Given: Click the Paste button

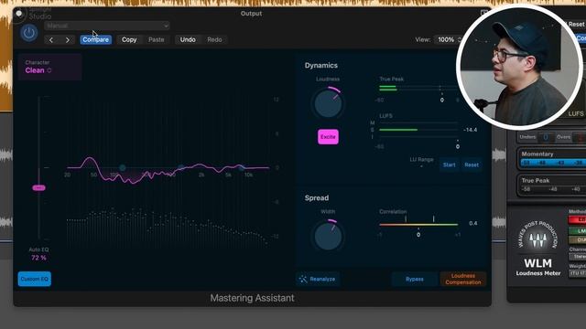Looking at the screenshot, I should tap(157, 39).
